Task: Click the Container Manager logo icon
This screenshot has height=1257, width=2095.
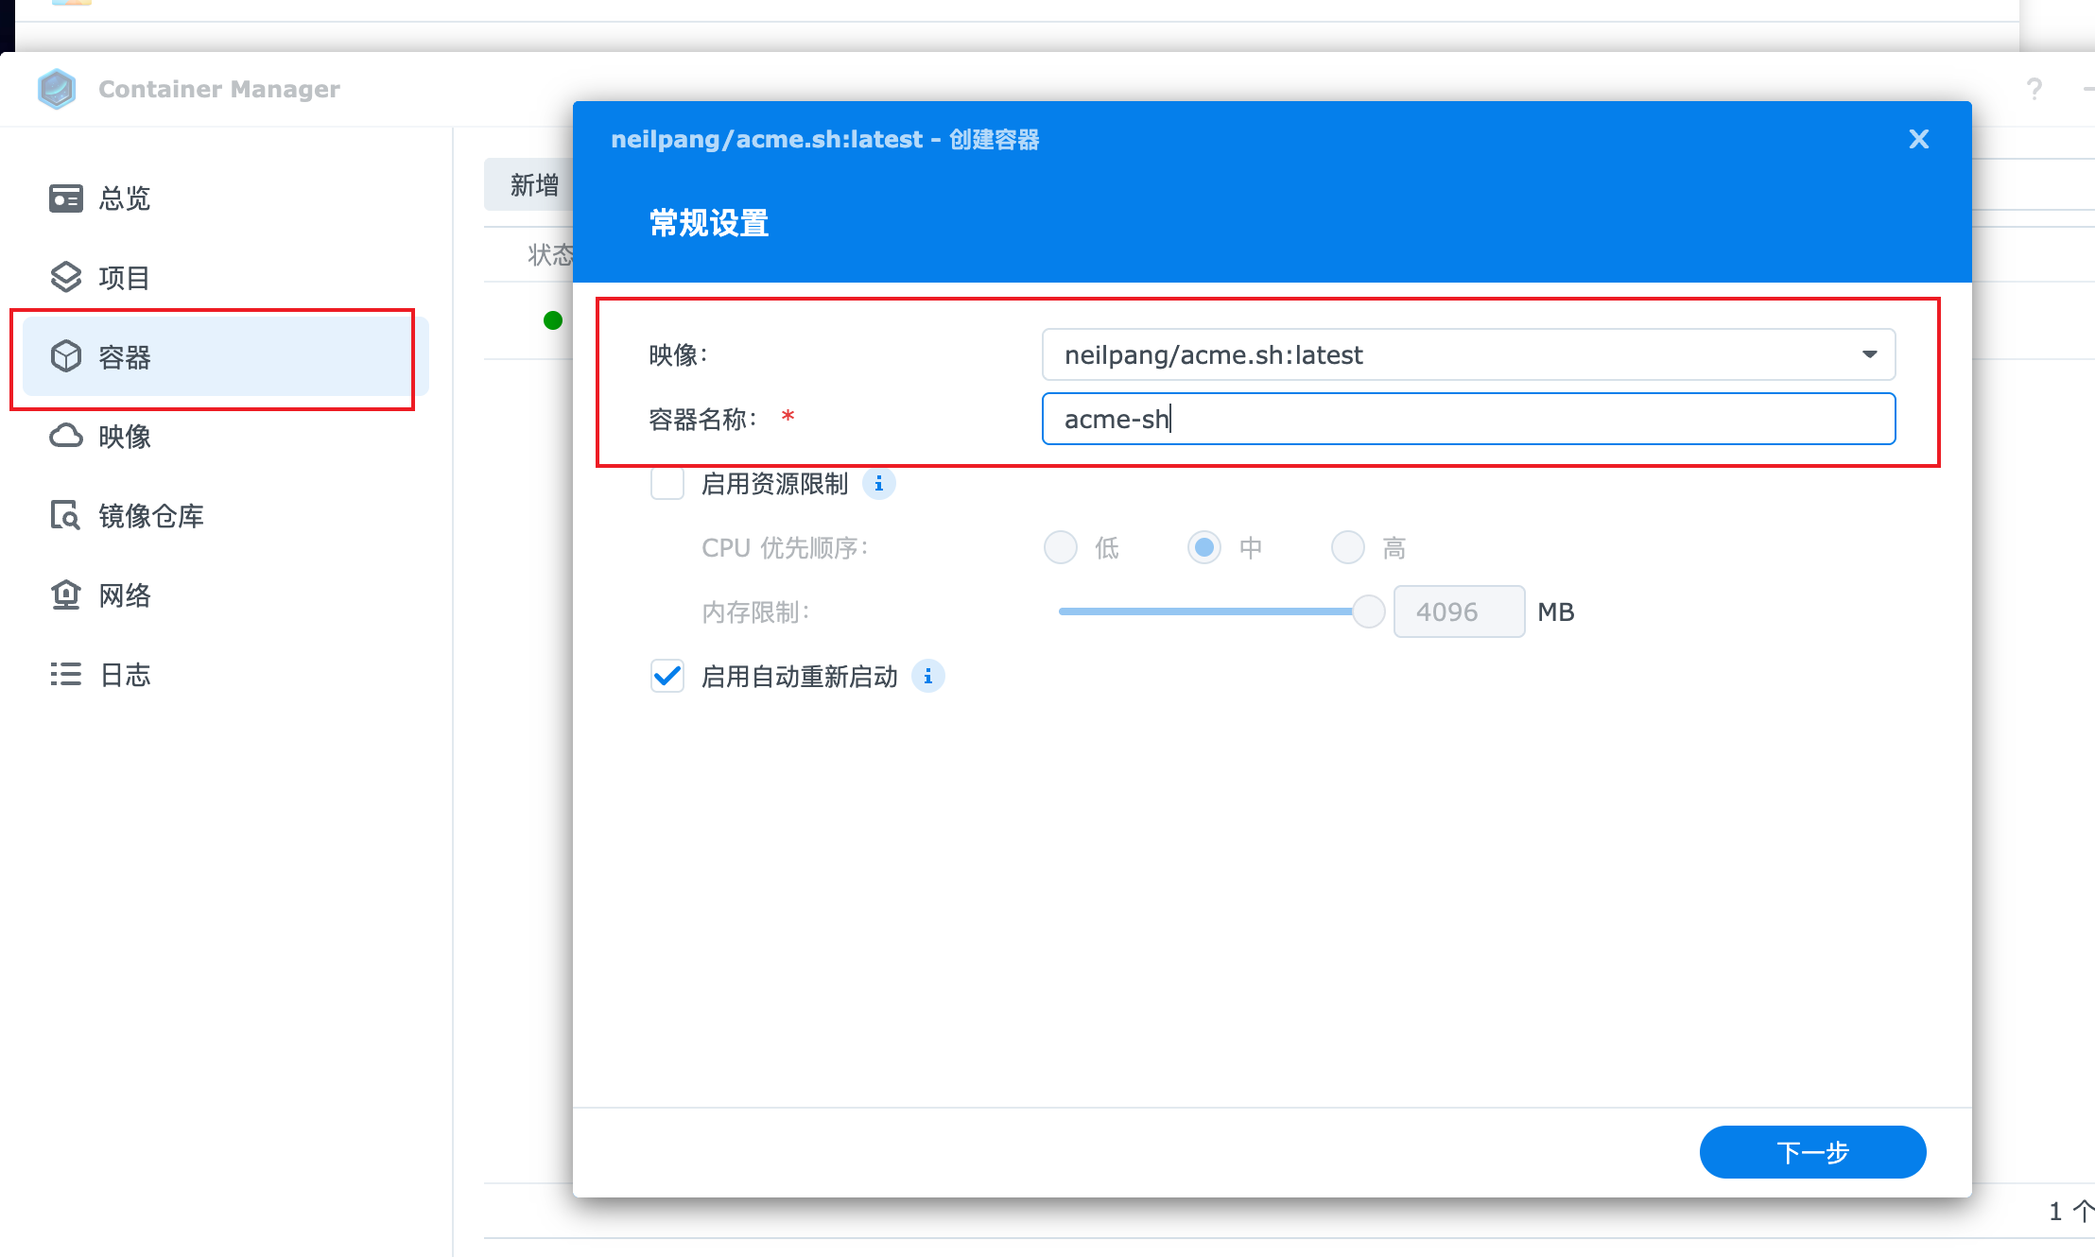Action: click(x=57, y=89)
